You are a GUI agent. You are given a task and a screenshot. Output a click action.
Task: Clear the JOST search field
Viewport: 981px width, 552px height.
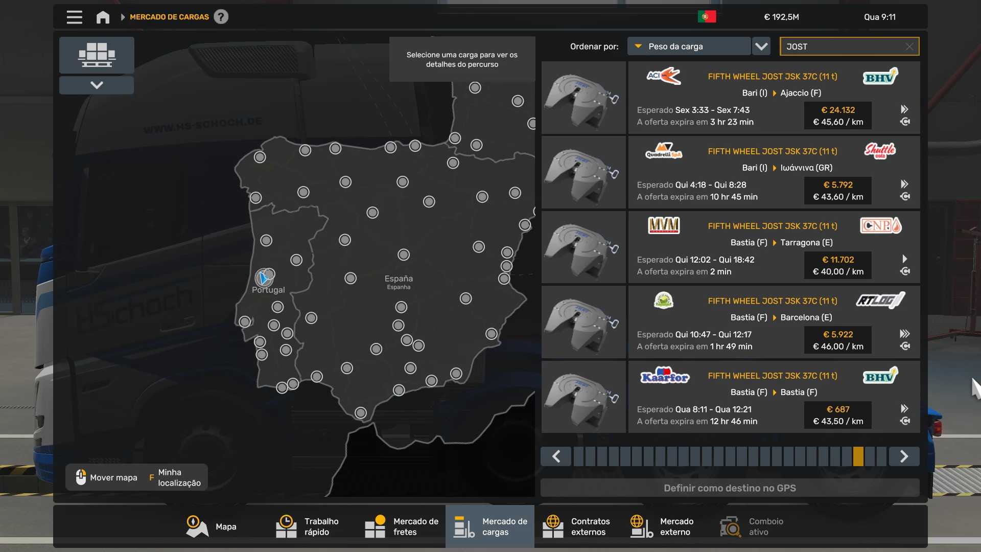909,47
